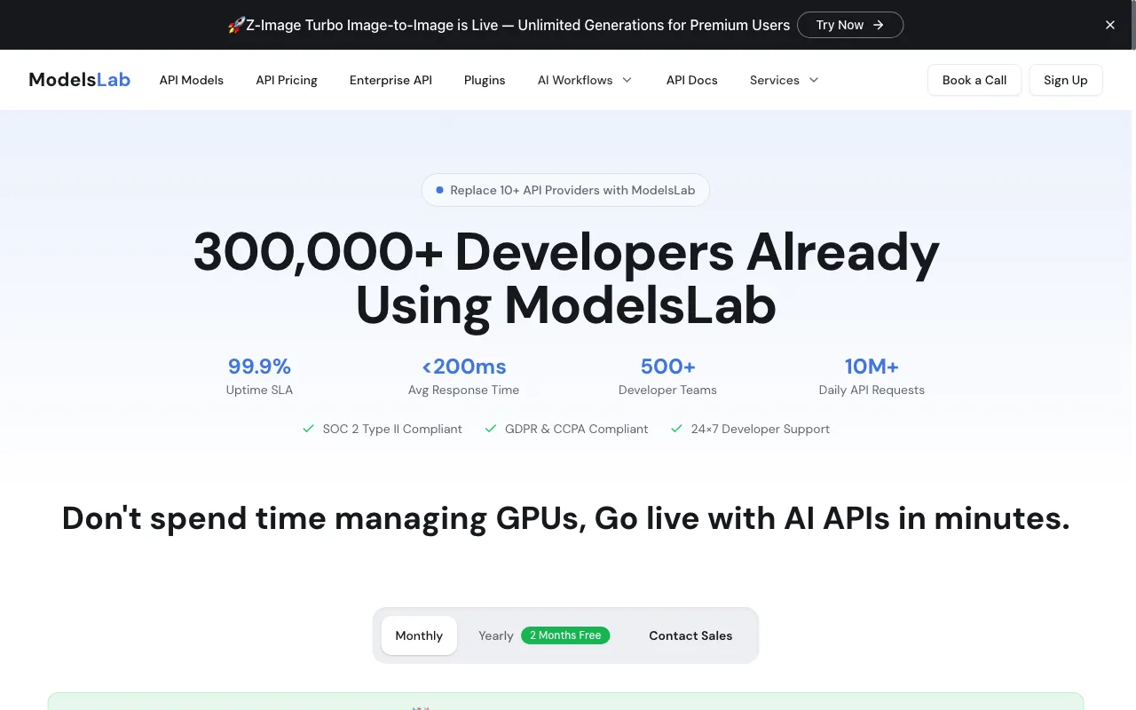Click the '300,000+ Developers' main headline
This screenshot has width=1136, height=710.
(566, 278)
